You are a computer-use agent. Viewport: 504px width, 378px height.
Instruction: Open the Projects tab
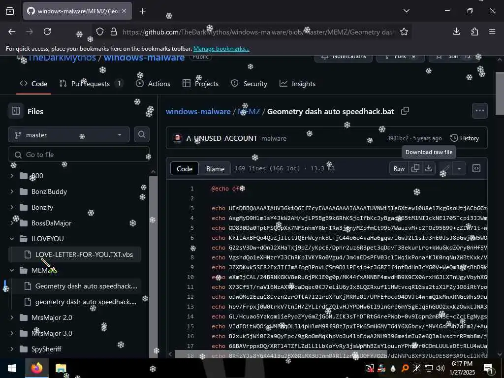(201, 84)
